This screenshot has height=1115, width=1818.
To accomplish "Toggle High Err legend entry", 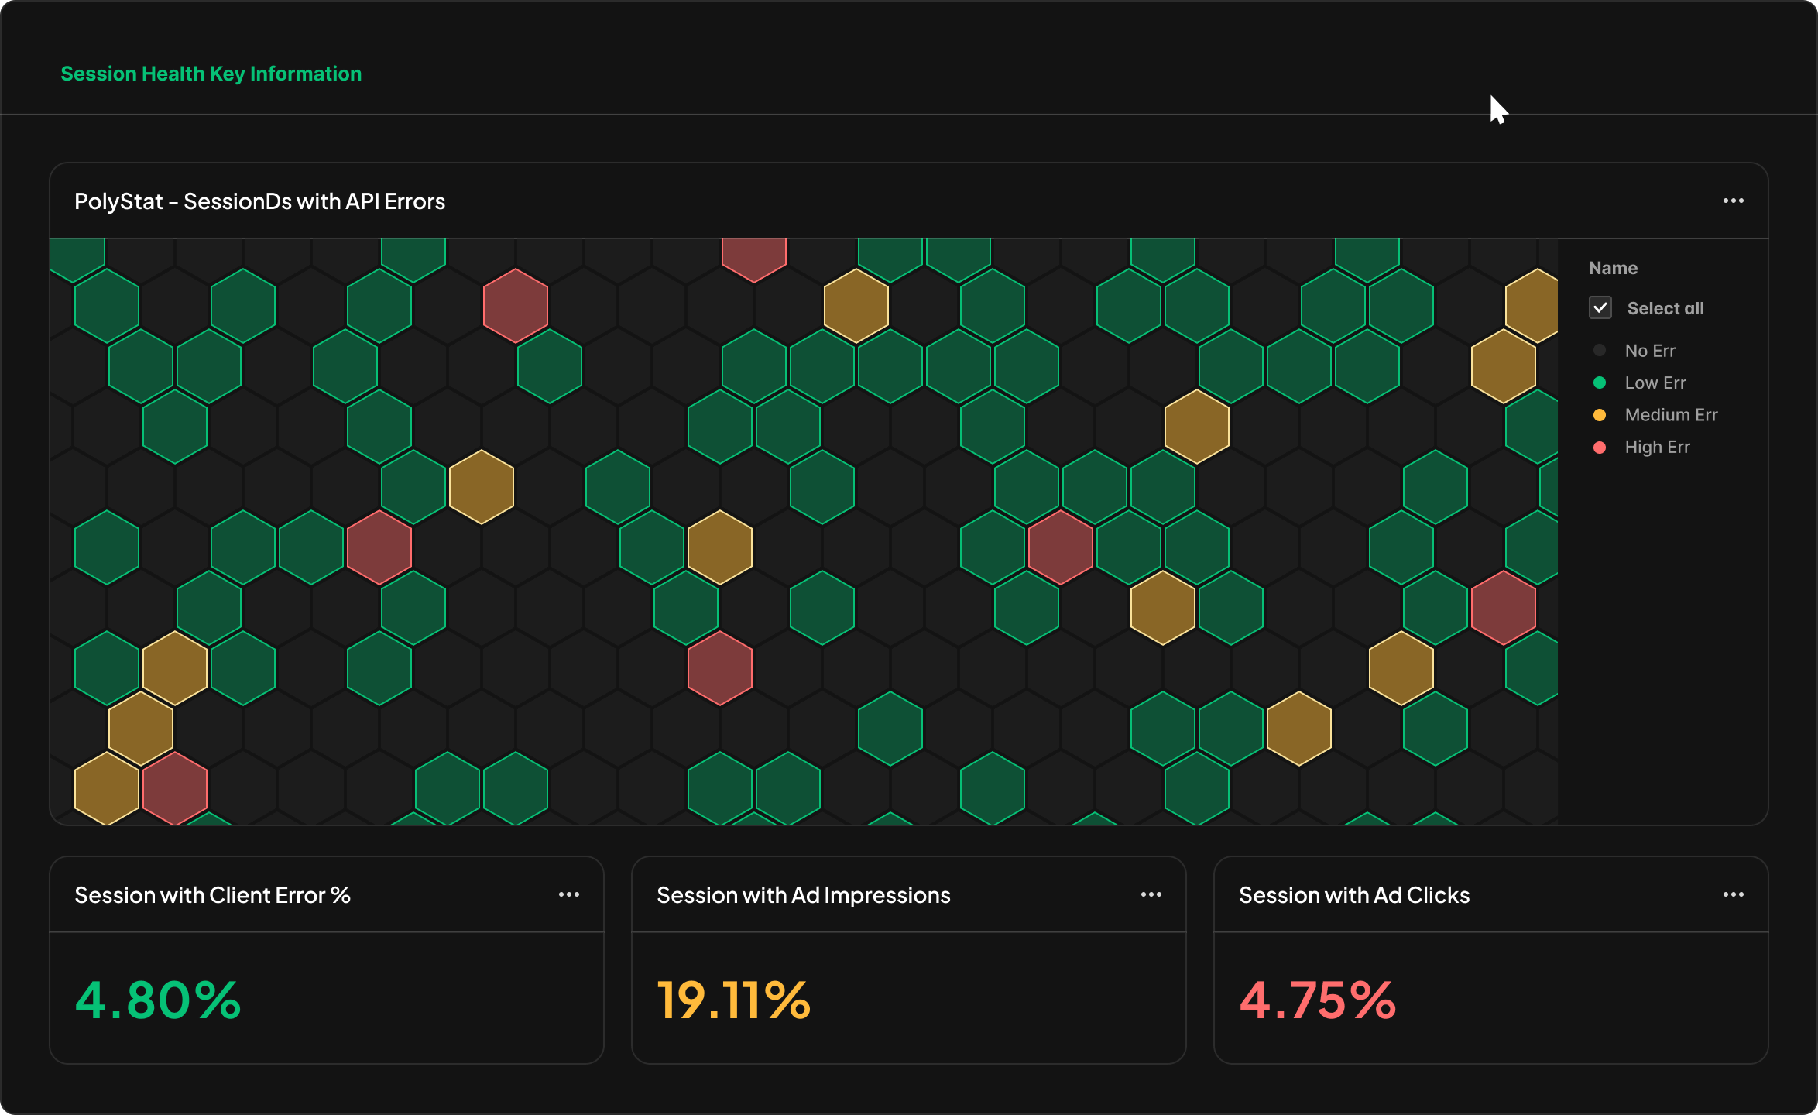I will [x=1657, y=448].
